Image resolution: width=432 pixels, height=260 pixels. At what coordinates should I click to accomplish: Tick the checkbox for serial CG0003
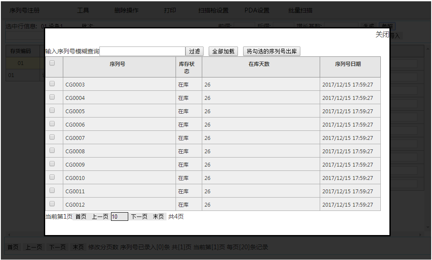point(52,84)
